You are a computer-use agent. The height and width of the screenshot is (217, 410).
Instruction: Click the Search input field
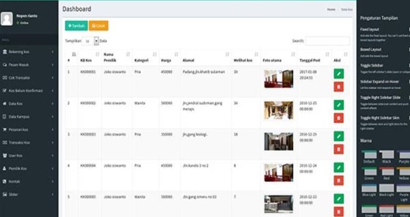pyautogui.click(x=327, y=41)
